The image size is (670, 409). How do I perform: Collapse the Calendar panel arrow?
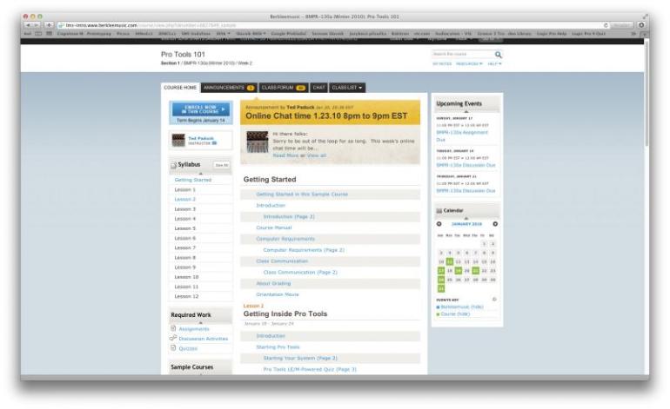pyautogui.click(x=466, y=218)
